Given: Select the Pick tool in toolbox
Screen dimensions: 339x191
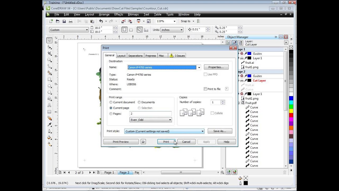Looking at the screenshot, I should 49,40.
